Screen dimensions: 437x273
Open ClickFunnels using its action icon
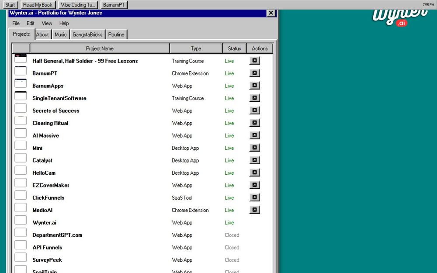tap(254, 197)
